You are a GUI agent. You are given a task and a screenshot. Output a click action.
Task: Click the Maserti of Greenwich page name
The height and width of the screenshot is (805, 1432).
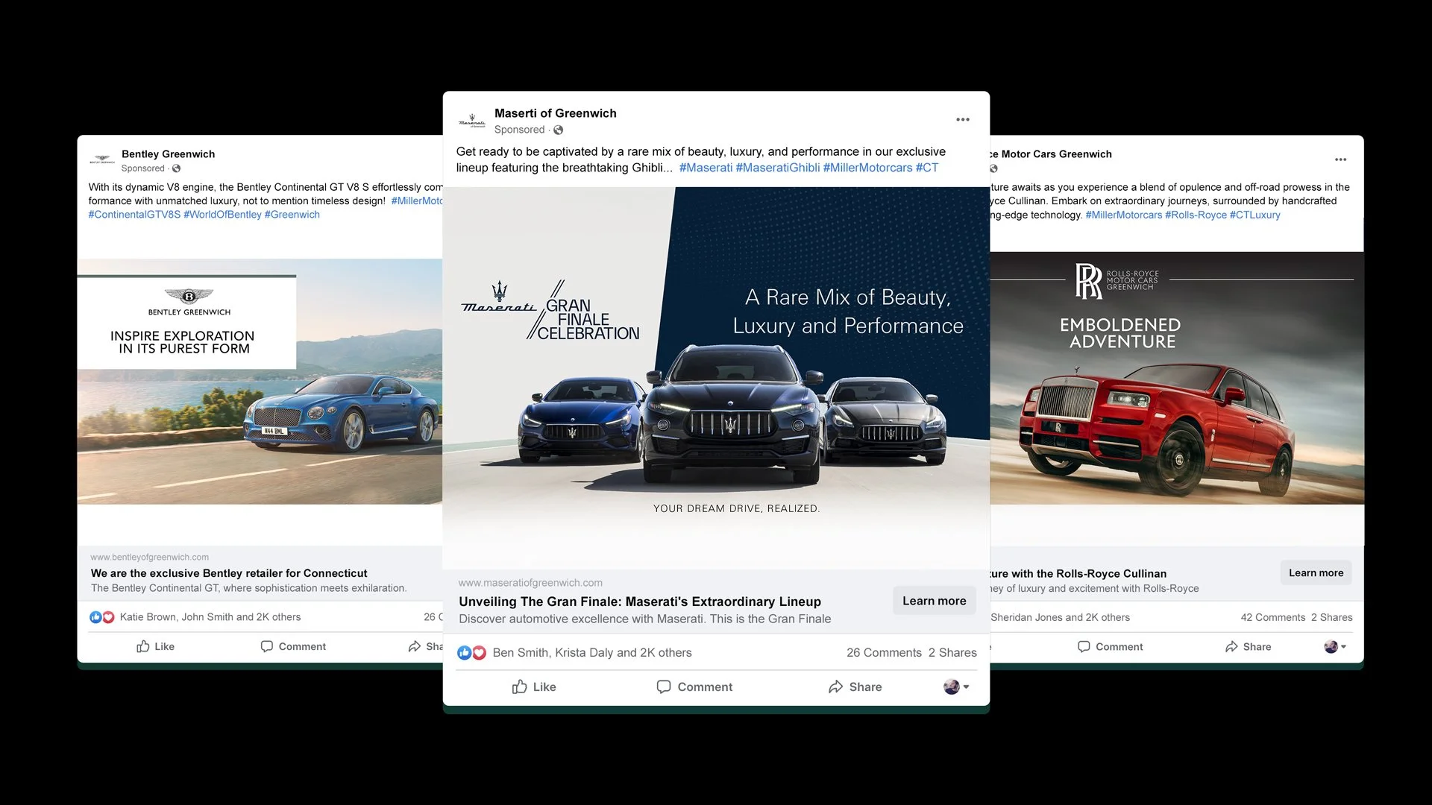(555, 113)
